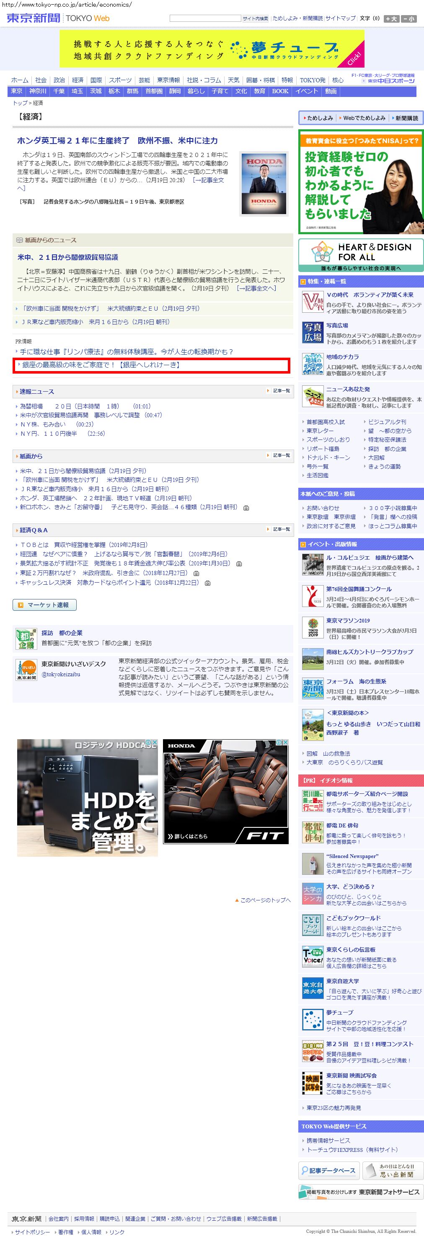Open 記事一覧 for 紙面から section
The height and width of the screenshot is (1240, 424).
point(282,455)
